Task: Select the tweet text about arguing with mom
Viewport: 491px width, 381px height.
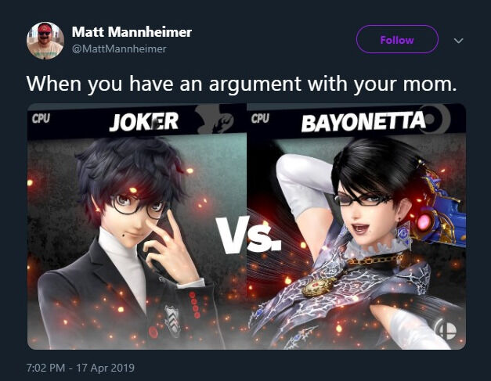Action: (241, 84)
